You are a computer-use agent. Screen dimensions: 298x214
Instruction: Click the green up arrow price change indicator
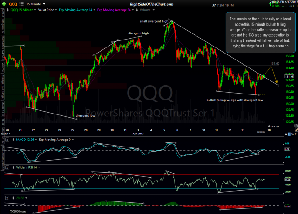[270, 5]
